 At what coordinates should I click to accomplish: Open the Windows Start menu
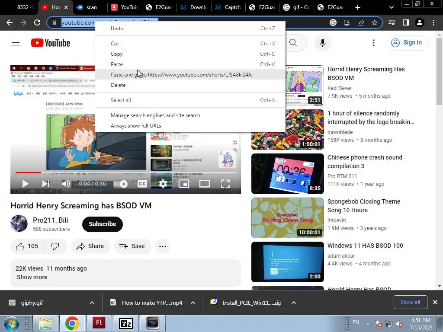[x=11, y=323]
